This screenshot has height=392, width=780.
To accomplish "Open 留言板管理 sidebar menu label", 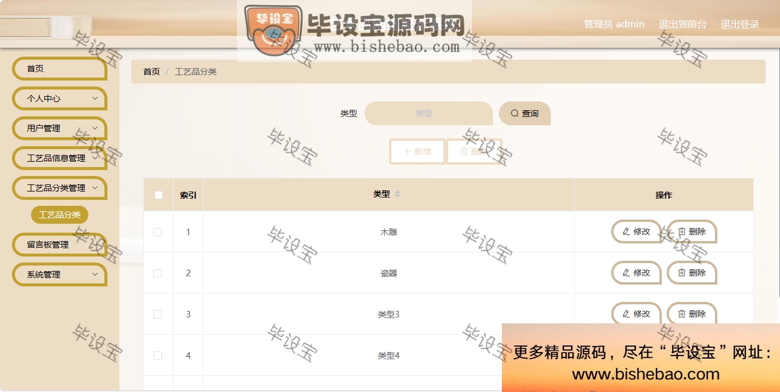I will pyautogui.click(x=48, y=245).
